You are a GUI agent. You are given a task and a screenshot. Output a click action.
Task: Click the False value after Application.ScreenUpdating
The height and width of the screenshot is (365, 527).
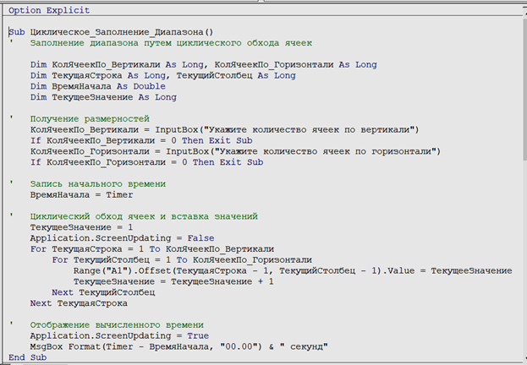200,238
